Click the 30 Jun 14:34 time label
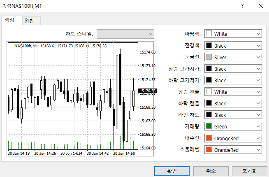Screen dimensions: 269x177 [x=72, y=153]
